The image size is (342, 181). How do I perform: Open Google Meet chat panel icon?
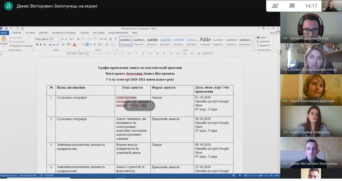(x=292, y=6)
